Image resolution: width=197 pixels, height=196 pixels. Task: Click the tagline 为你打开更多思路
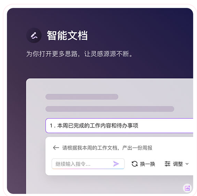click(52, 54)
